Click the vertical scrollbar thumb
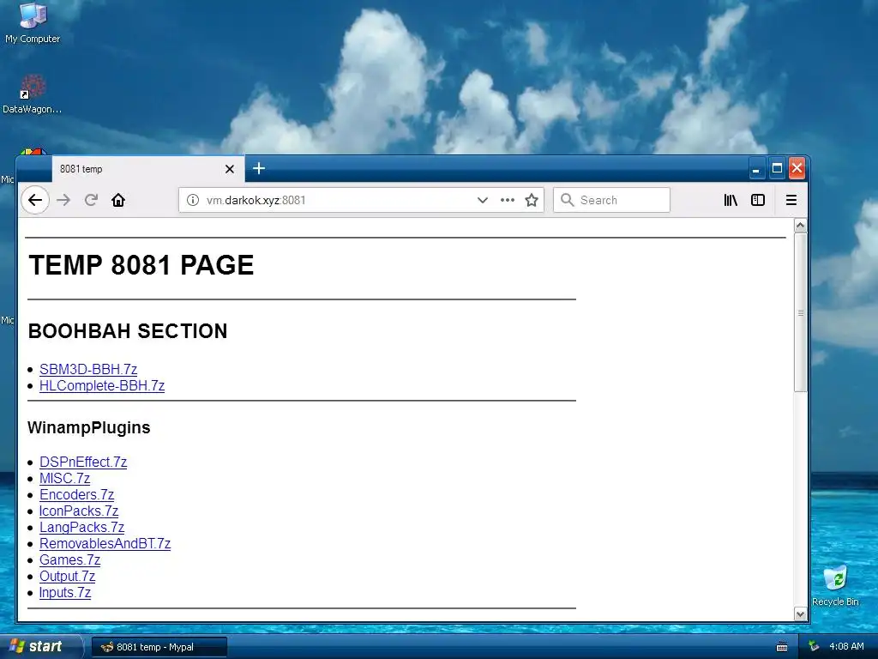This screenshot has width=878, height=659. point(801,312)
